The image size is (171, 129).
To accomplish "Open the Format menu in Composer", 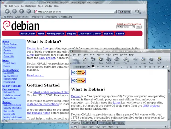I will (101, 55).
